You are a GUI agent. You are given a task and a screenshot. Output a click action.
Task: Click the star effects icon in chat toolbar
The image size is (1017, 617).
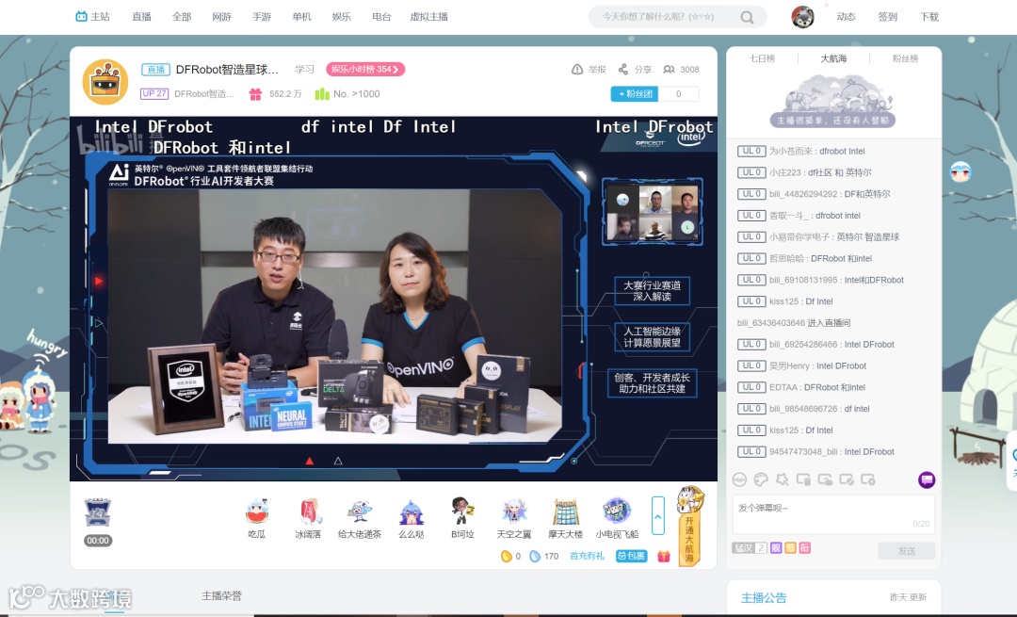(x=783, y=480)
